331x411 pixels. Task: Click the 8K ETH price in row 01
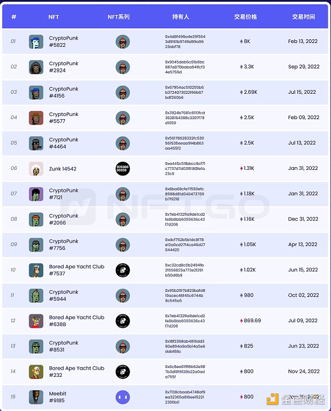245,41
